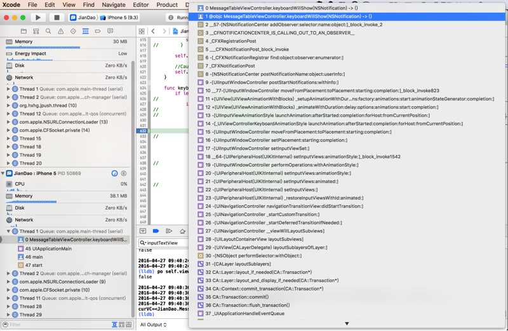
Task: Open the Find menu
Action: [x=88, y=5]
